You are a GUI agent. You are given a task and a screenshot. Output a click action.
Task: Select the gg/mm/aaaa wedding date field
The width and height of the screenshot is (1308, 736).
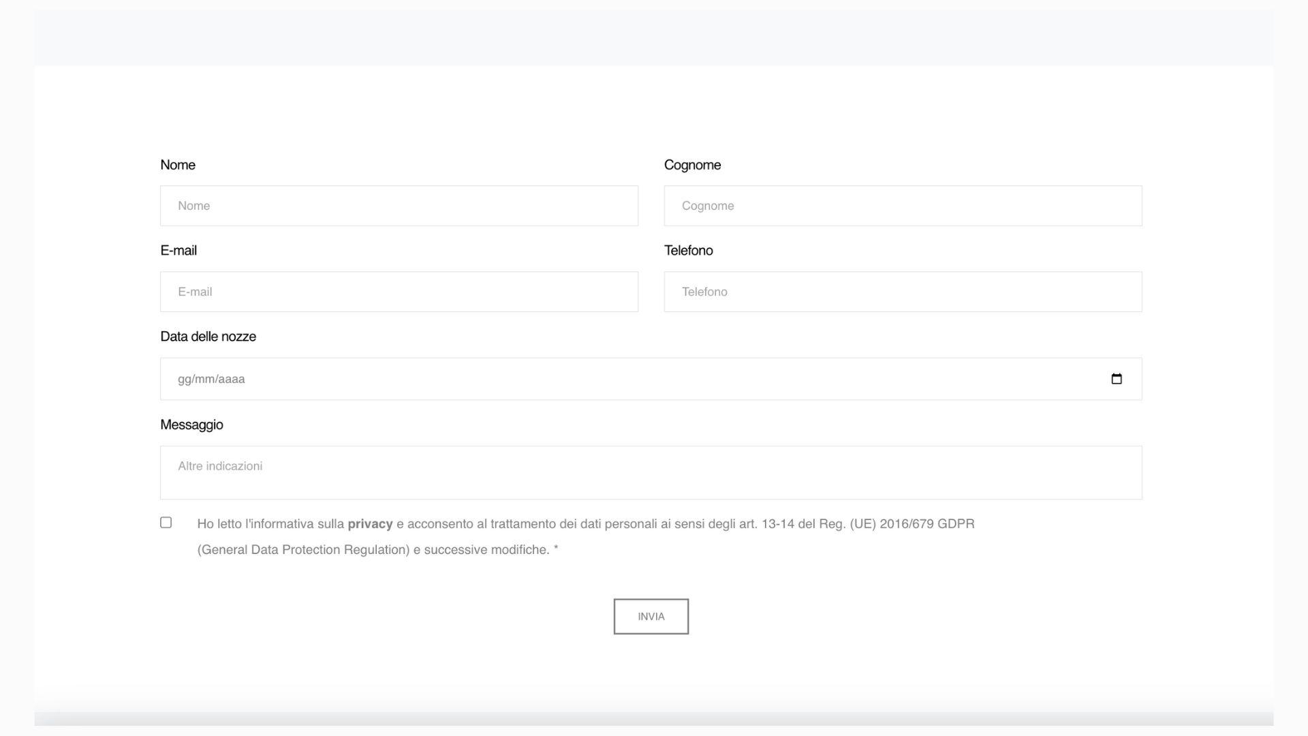coord(651,379)
